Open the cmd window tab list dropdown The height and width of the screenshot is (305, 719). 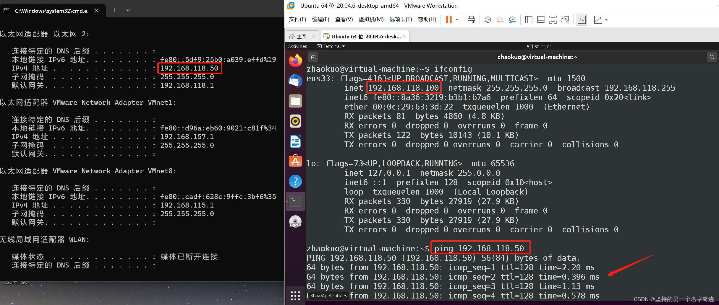pos(128,10)
